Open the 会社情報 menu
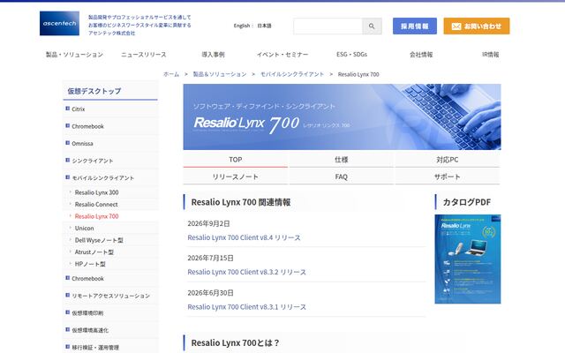 (421, 55)
